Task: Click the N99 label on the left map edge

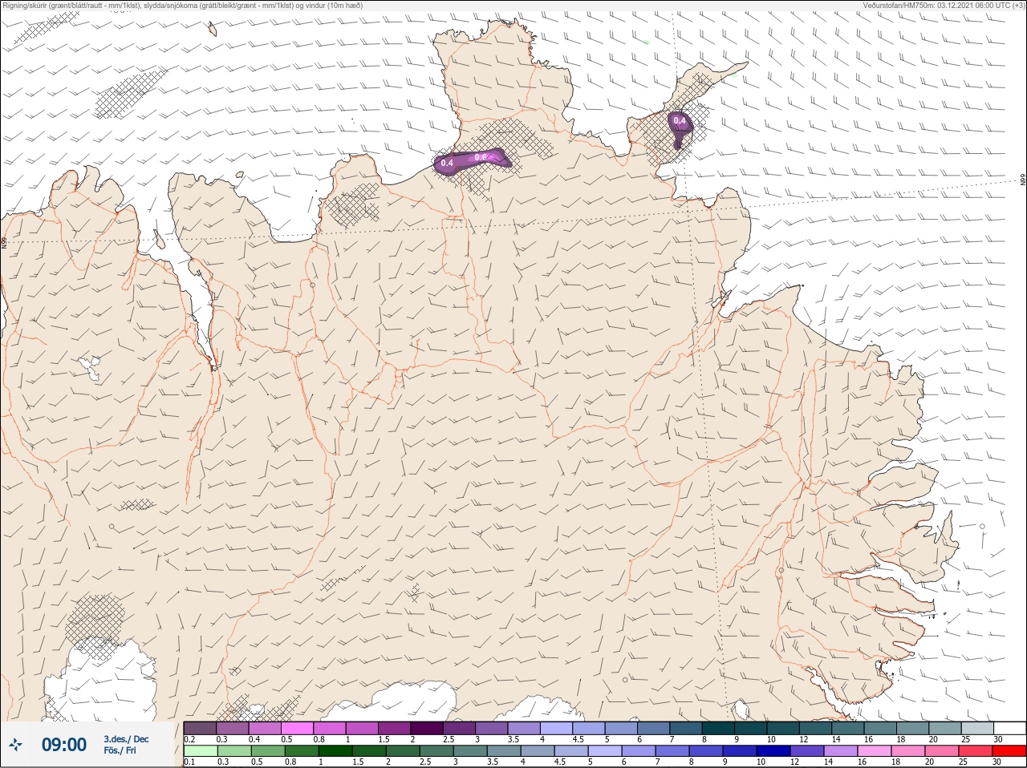Action: click(x=4, y=242)
